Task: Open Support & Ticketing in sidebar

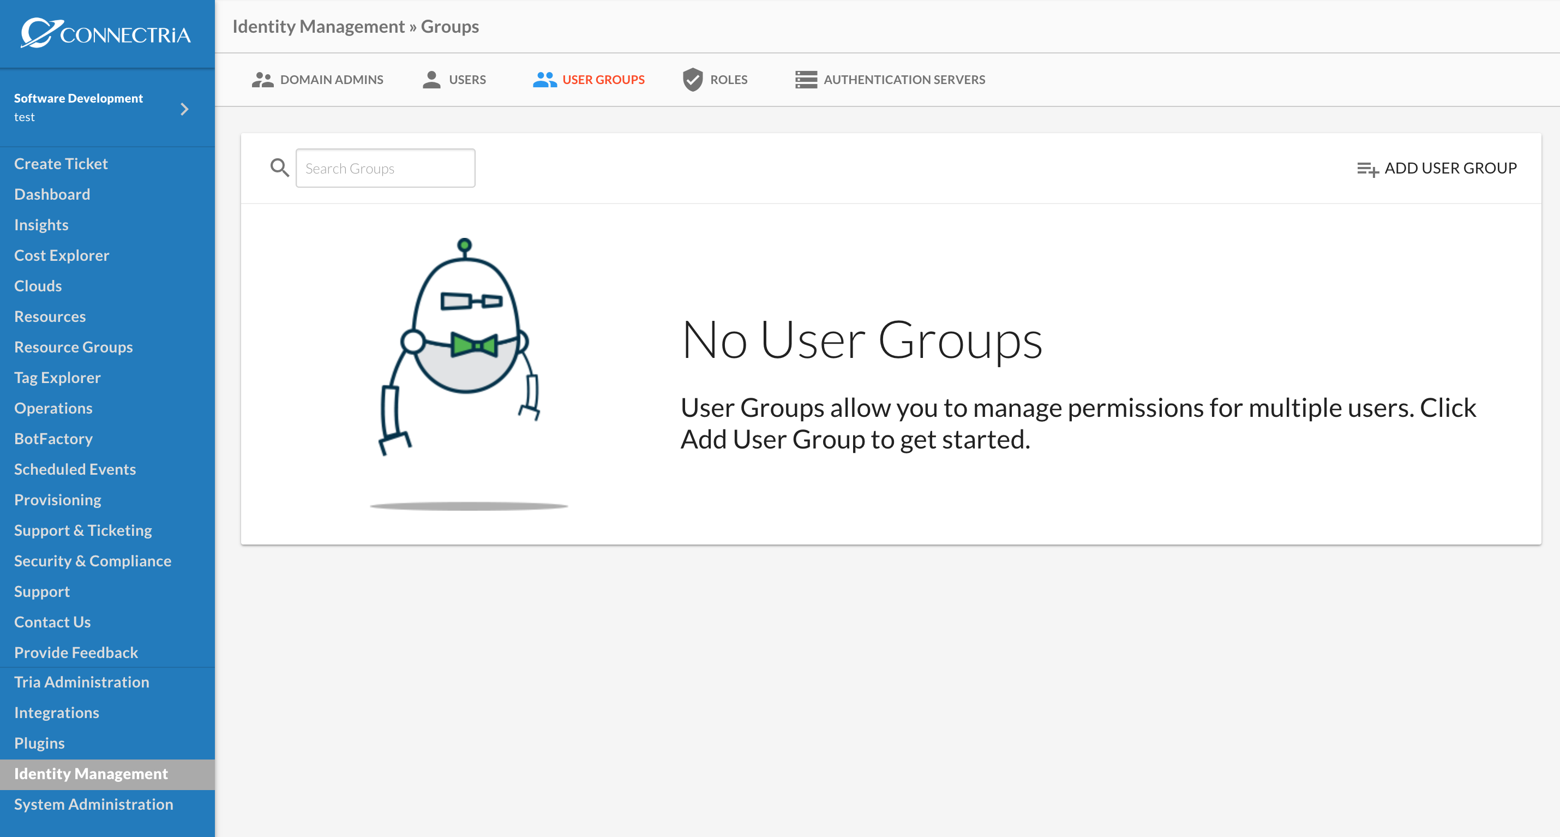Action: [x=83, y=530]
